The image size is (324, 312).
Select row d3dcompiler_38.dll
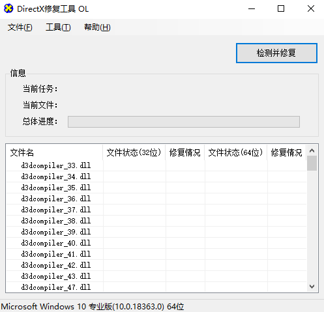click(156, 221)
